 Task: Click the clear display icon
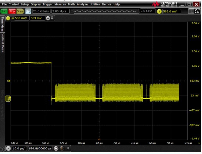pyautogui.click(x=28, y=11)
